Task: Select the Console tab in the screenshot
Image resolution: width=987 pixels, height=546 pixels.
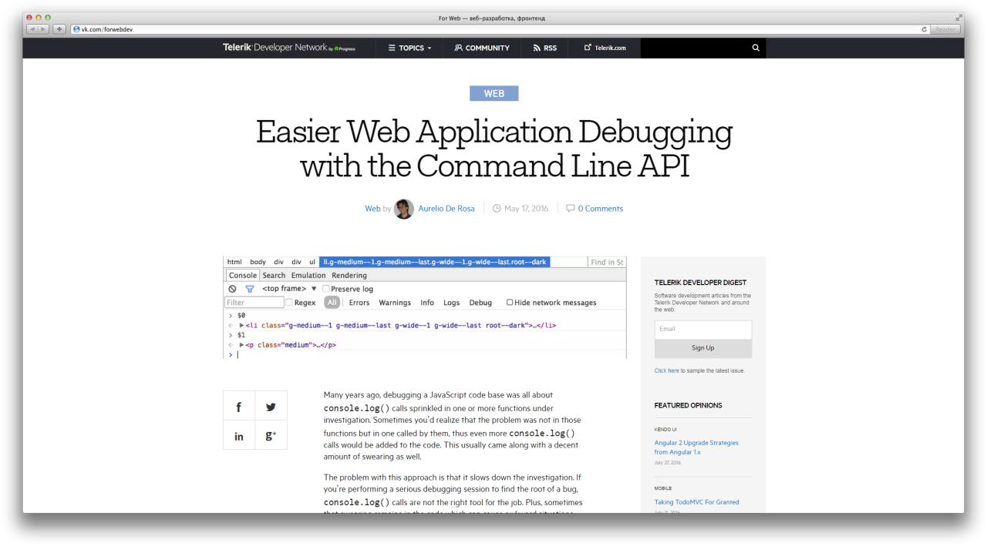Action: [x=243, y=275]
